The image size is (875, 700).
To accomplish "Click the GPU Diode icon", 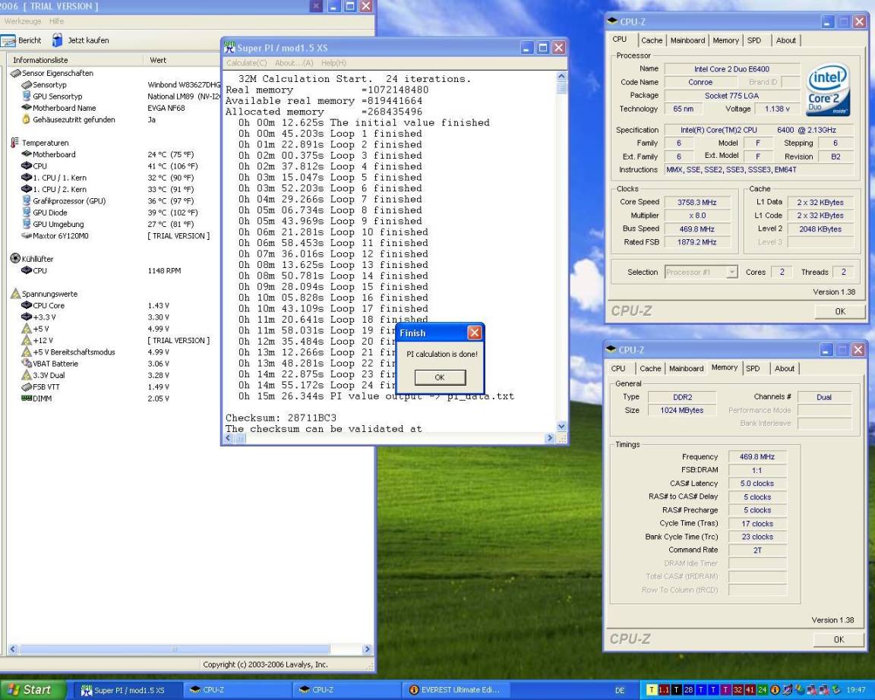I will [27, 212].
